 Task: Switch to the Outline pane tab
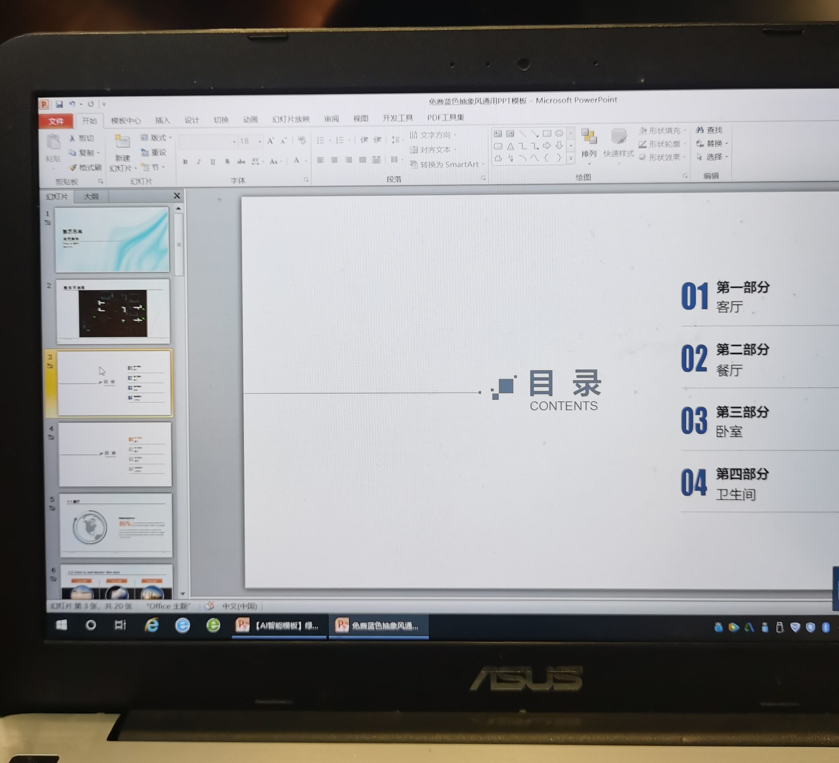coord(91,196)
